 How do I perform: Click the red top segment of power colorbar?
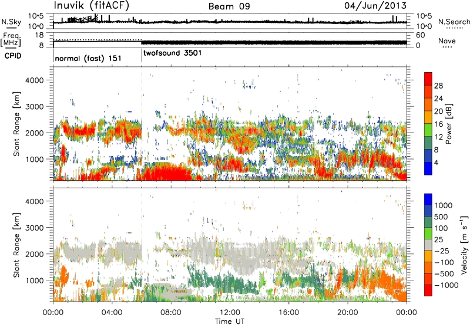[x=428, y=79]
